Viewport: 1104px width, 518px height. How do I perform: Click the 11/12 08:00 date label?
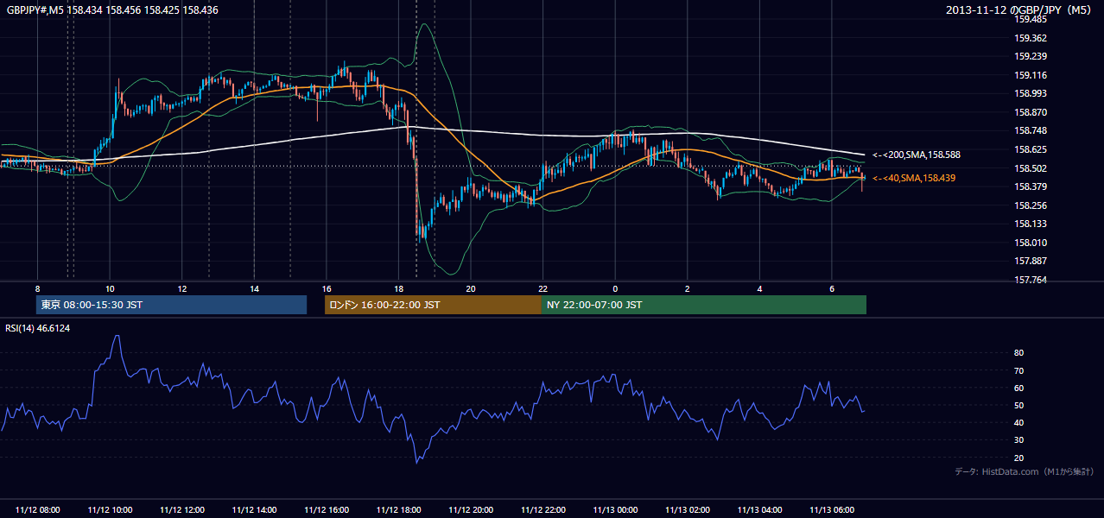click(x=38, y=510)
